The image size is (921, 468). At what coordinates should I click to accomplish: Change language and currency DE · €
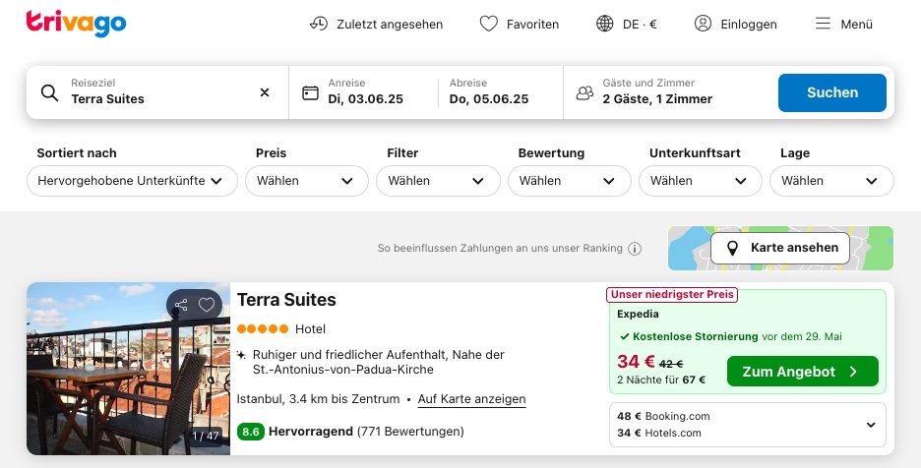point(626,24)
